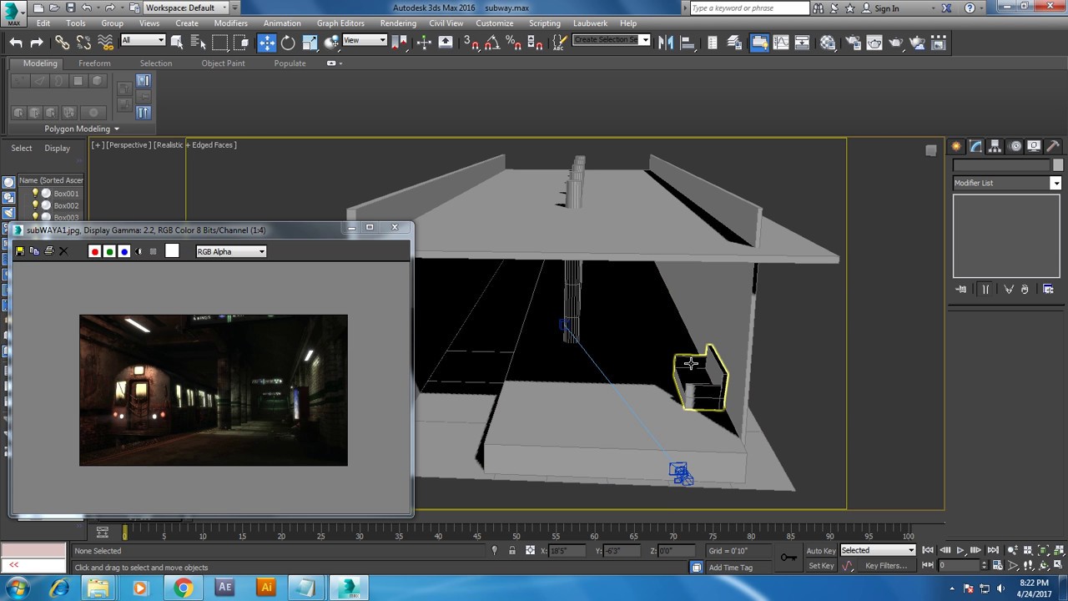Click the Select and Manipulate icon
The width and height of the screenshot is (1068, 601).
tap(424, 43)
